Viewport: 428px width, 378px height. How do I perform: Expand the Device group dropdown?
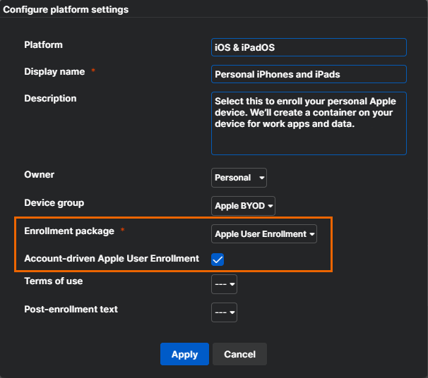pyautogui.click(x=243, y=206)
